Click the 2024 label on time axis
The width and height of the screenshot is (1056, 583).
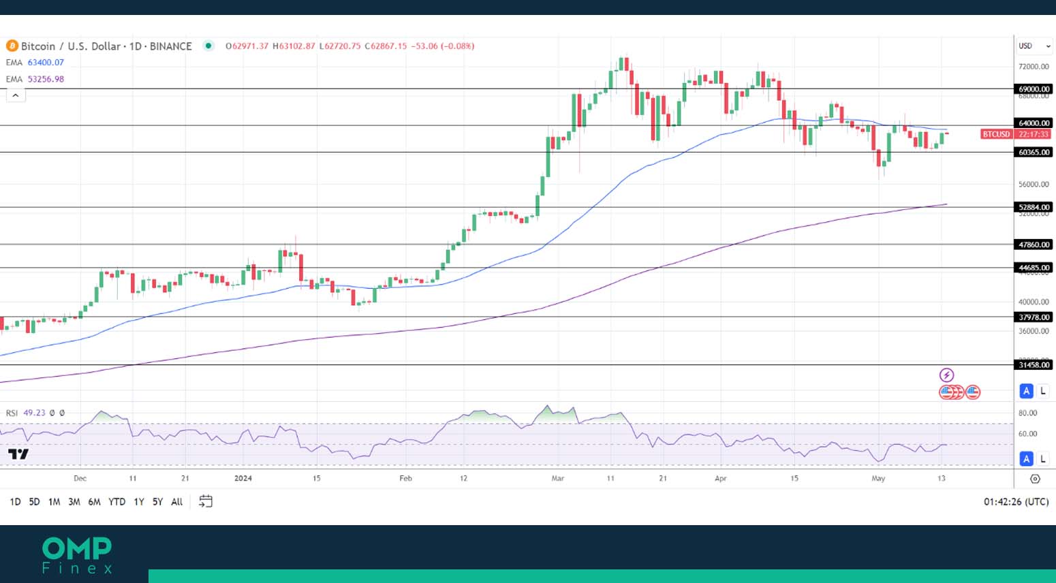[243, 478]
